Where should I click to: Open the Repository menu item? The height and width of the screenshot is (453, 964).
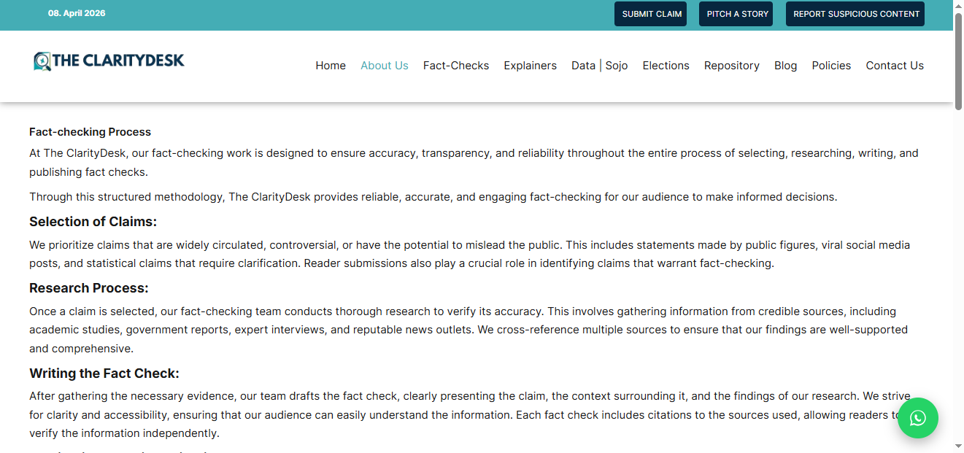[731, 66]
